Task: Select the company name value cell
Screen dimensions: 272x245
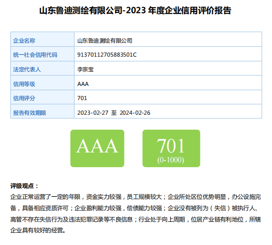Action: click(168, 39)
